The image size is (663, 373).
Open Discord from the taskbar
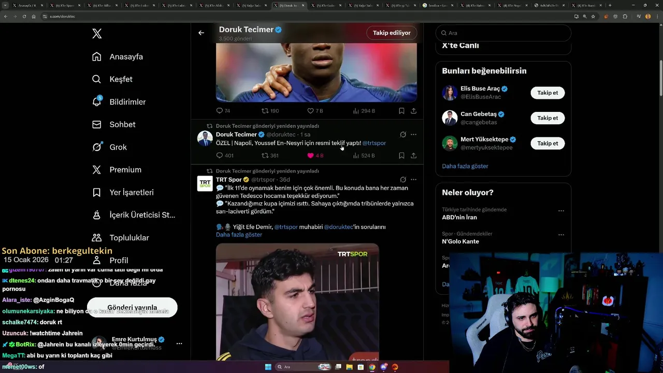(x=383, y=367)
